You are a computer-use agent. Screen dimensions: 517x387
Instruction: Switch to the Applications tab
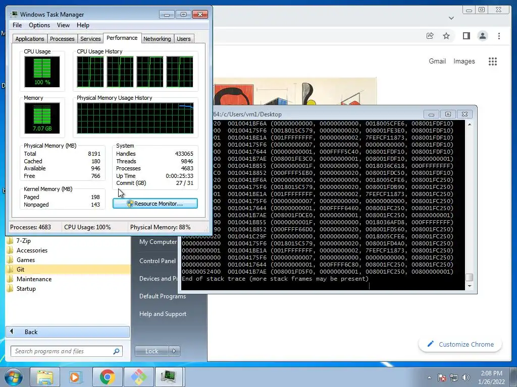(30, 39)
